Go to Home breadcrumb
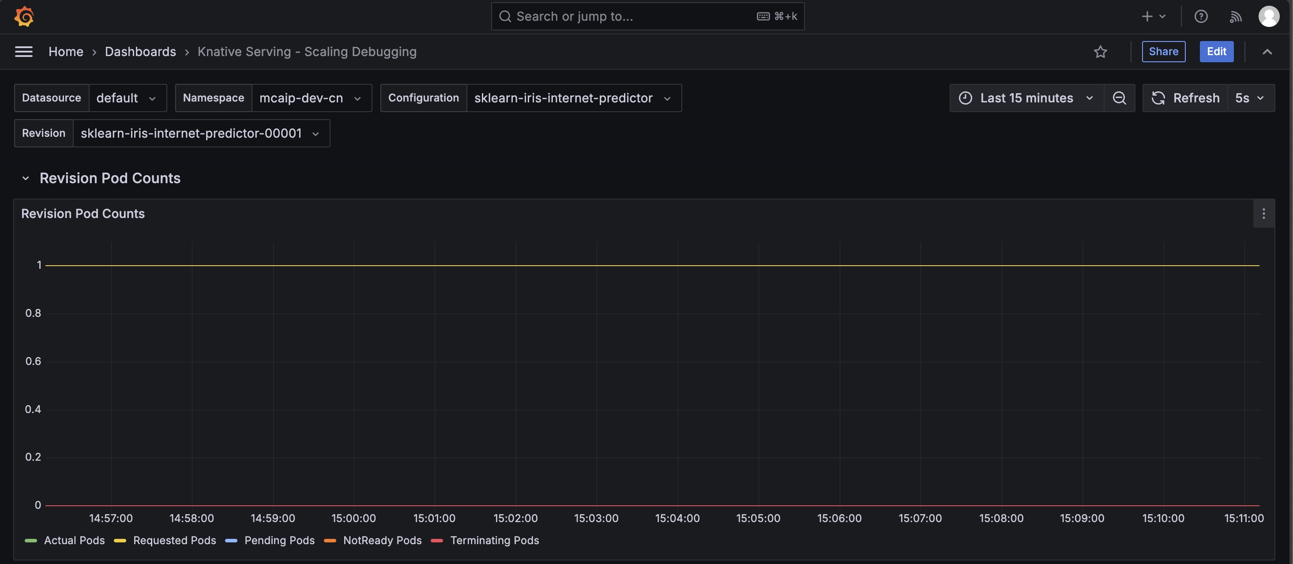This screenshot has width=1293, height=564. point(66,52)
